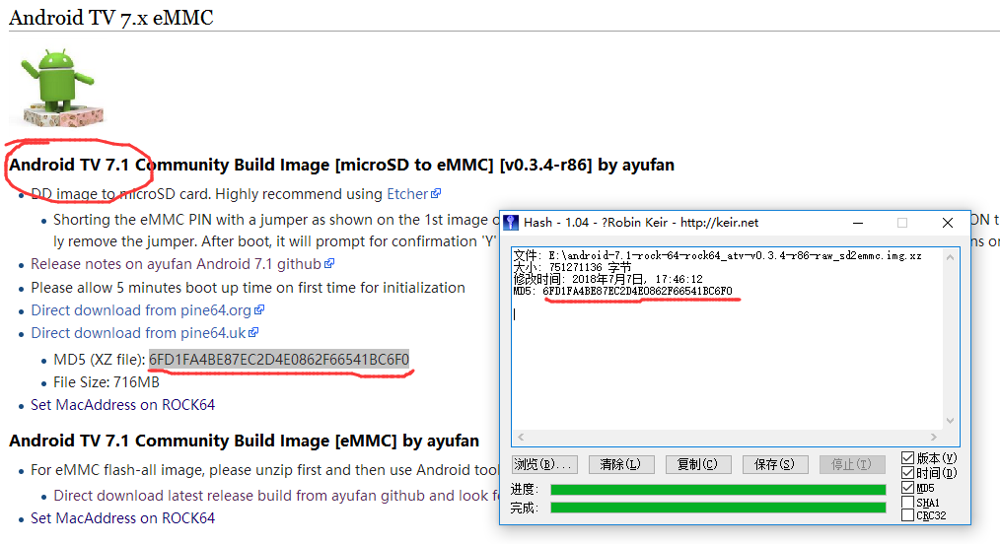
Task: Open the Etcher link
Action: [x=406, y=194]
